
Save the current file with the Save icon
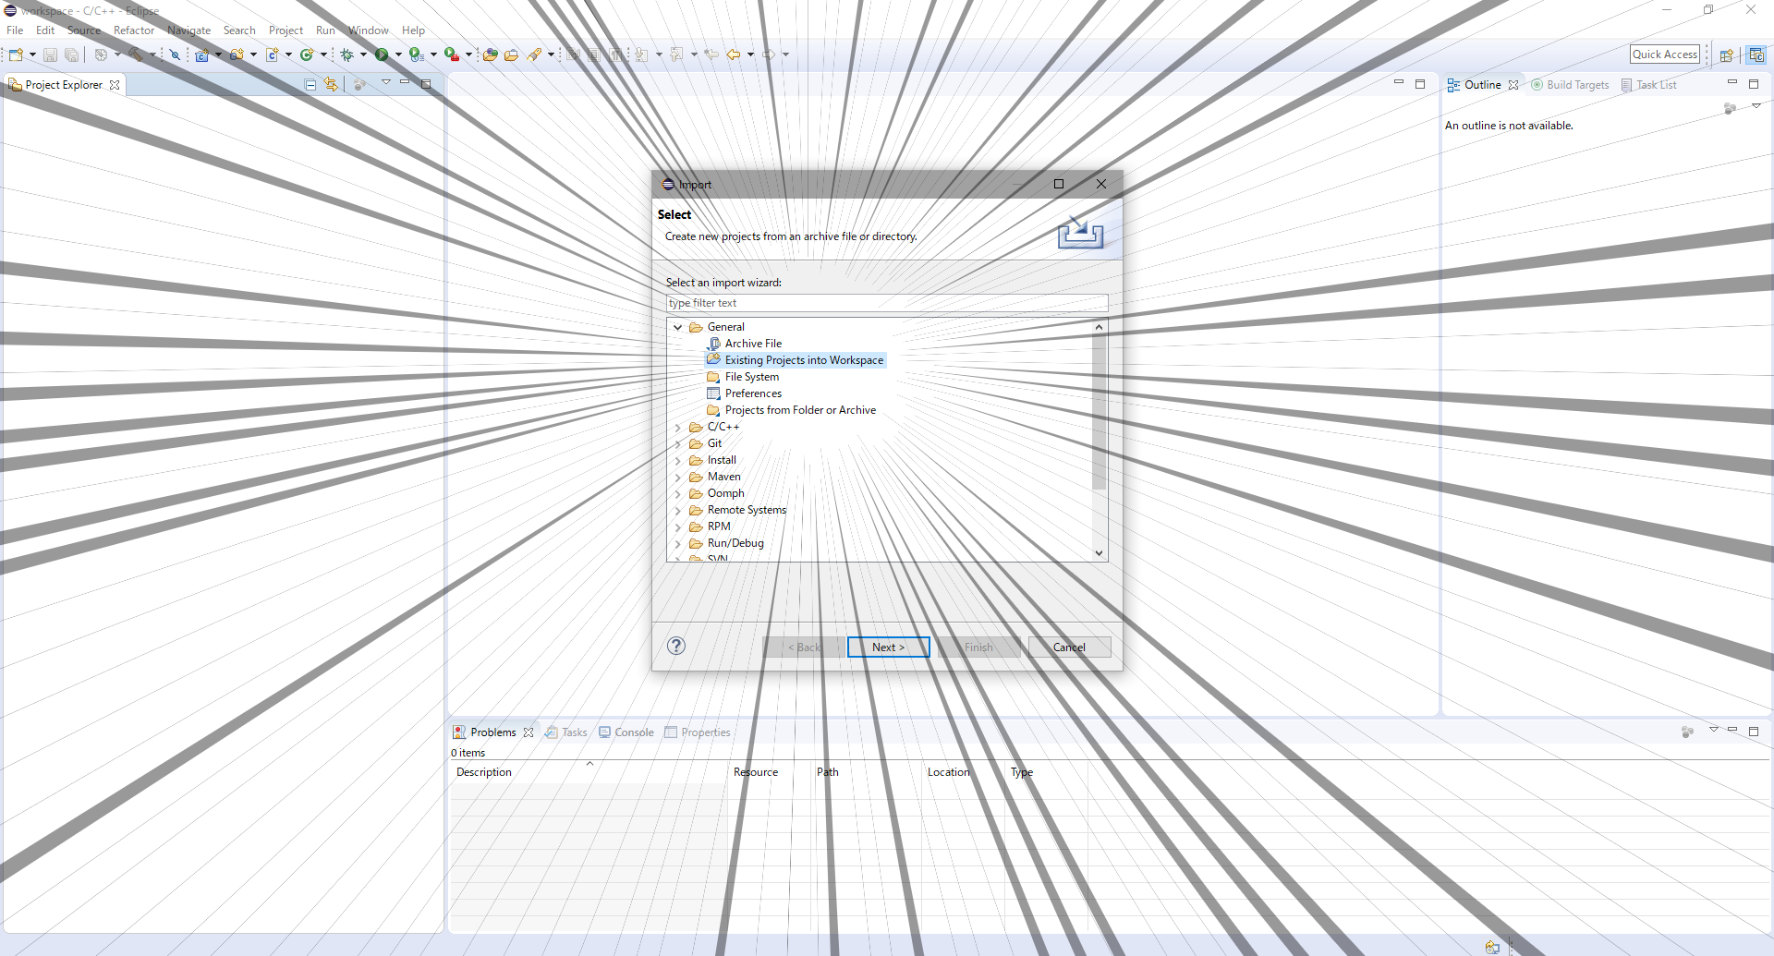click(x=50, y=54)
